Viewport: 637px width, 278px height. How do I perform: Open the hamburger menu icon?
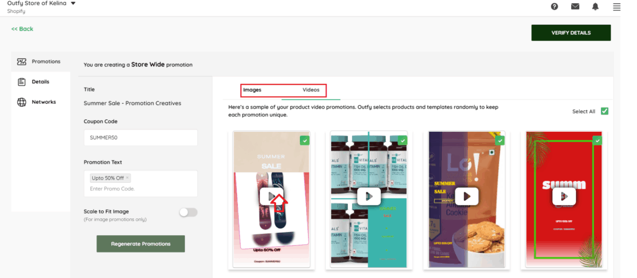pos(616,7)
